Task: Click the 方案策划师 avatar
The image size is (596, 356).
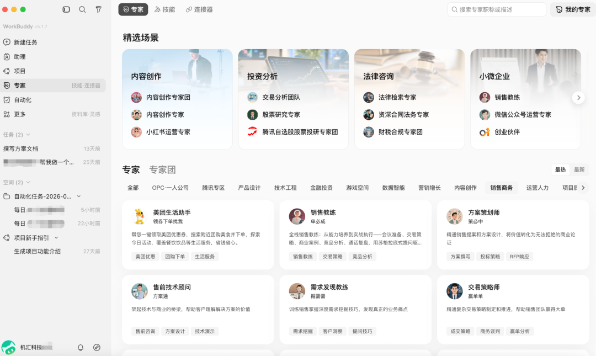Action: [x=454, y=216]
